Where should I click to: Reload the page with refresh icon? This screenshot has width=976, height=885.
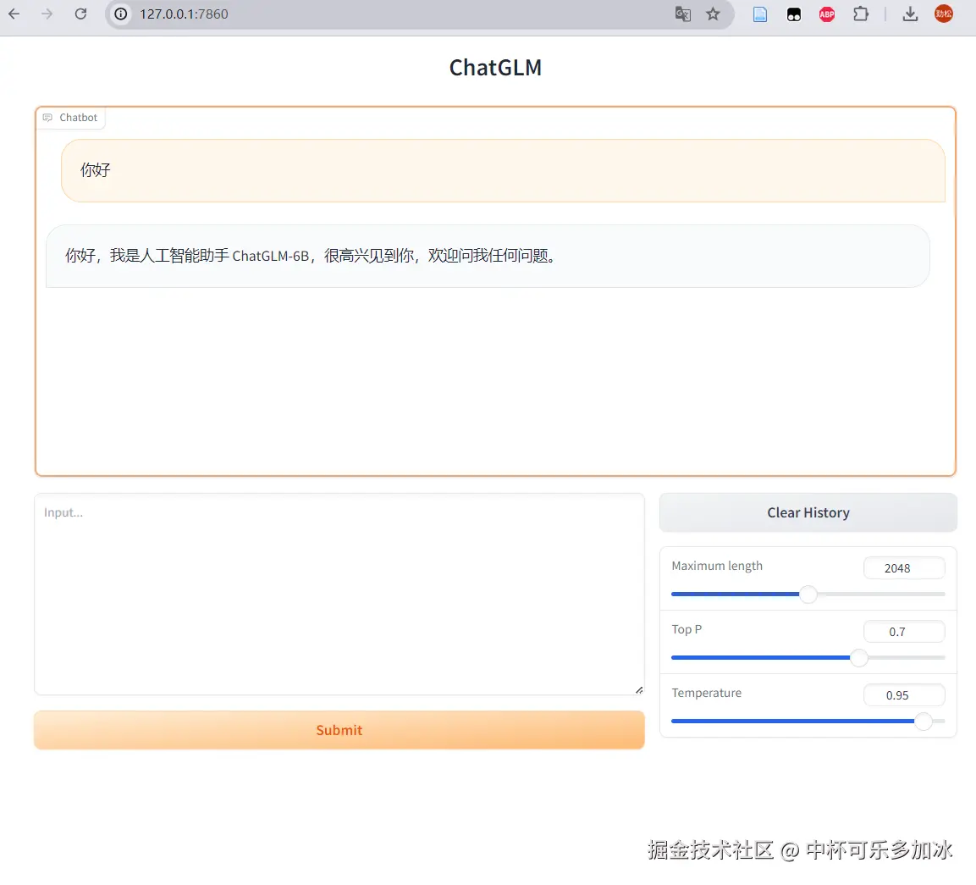[80, 14]
